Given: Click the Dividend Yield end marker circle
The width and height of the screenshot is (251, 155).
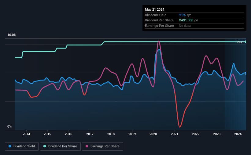Looking at the screenshot, I should [x=246, y=73].
